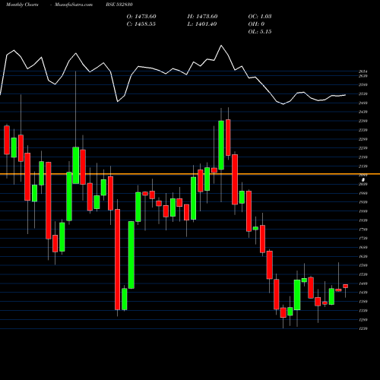Click the "Monthly Charts" title text
Screen dimensions: 380x380
(x=22, y=5)
